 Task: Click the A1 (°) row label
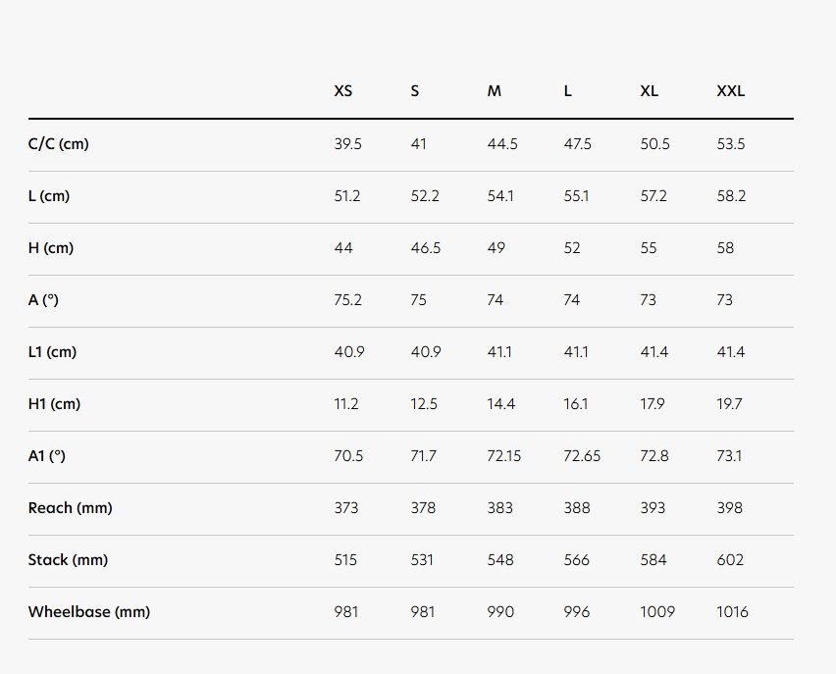tap(47, 456)
